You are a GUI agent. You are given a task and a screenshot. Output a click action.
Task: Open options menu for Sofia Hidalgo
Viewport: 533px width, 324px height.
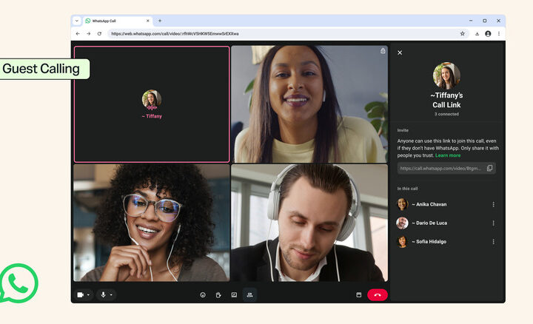click(x=493, y=241)
